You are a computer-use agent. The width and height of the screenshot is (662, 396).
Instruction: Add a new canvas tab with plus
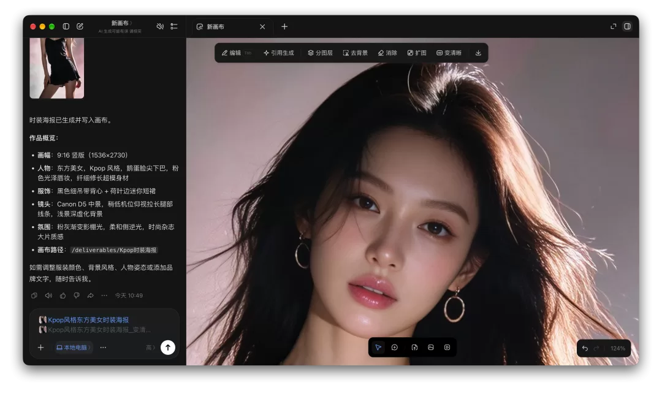click(284, 26)
